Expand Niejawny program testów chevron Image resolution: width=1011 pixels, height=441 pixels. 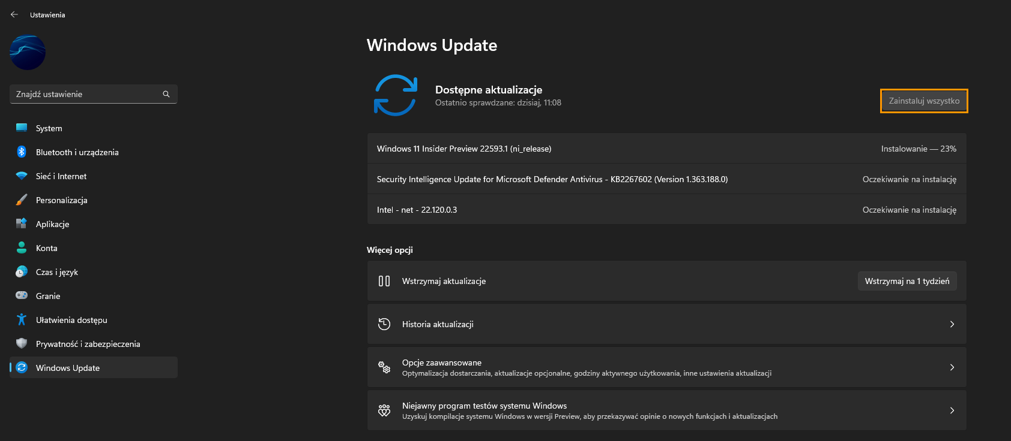coord(952,410)
